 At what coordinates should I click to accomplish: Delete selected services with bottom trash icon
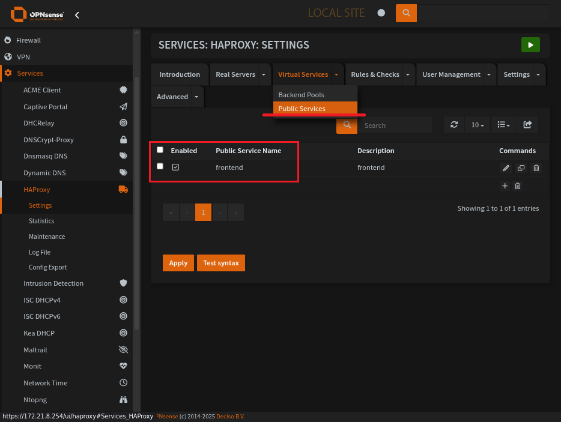[x=517, y=186]
